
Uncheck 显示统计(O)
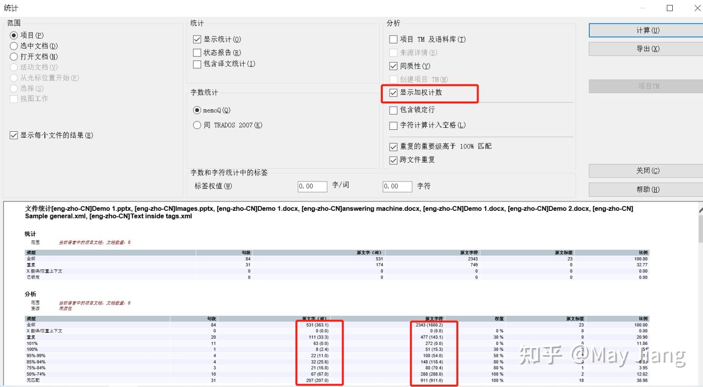(198, 39)
